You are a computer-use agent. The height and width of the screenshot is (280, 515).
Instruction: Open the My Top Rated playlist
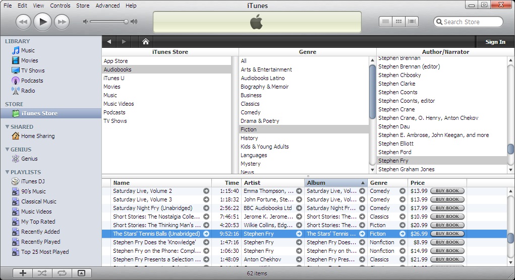38,222
